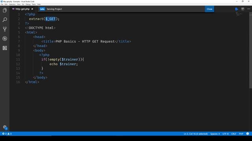Image resolution: width=252 pixels, height=141 pixels.
Task: Click the closing </head> tag
Action: pyautogui.click(x=40, y=46)
